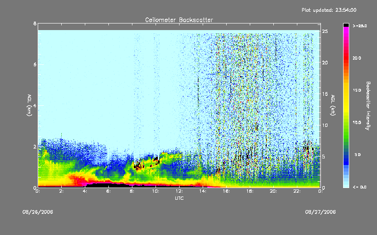Click the 5.0 colorbar tick value
Screen dimensions: 377x235
(358, 155)
